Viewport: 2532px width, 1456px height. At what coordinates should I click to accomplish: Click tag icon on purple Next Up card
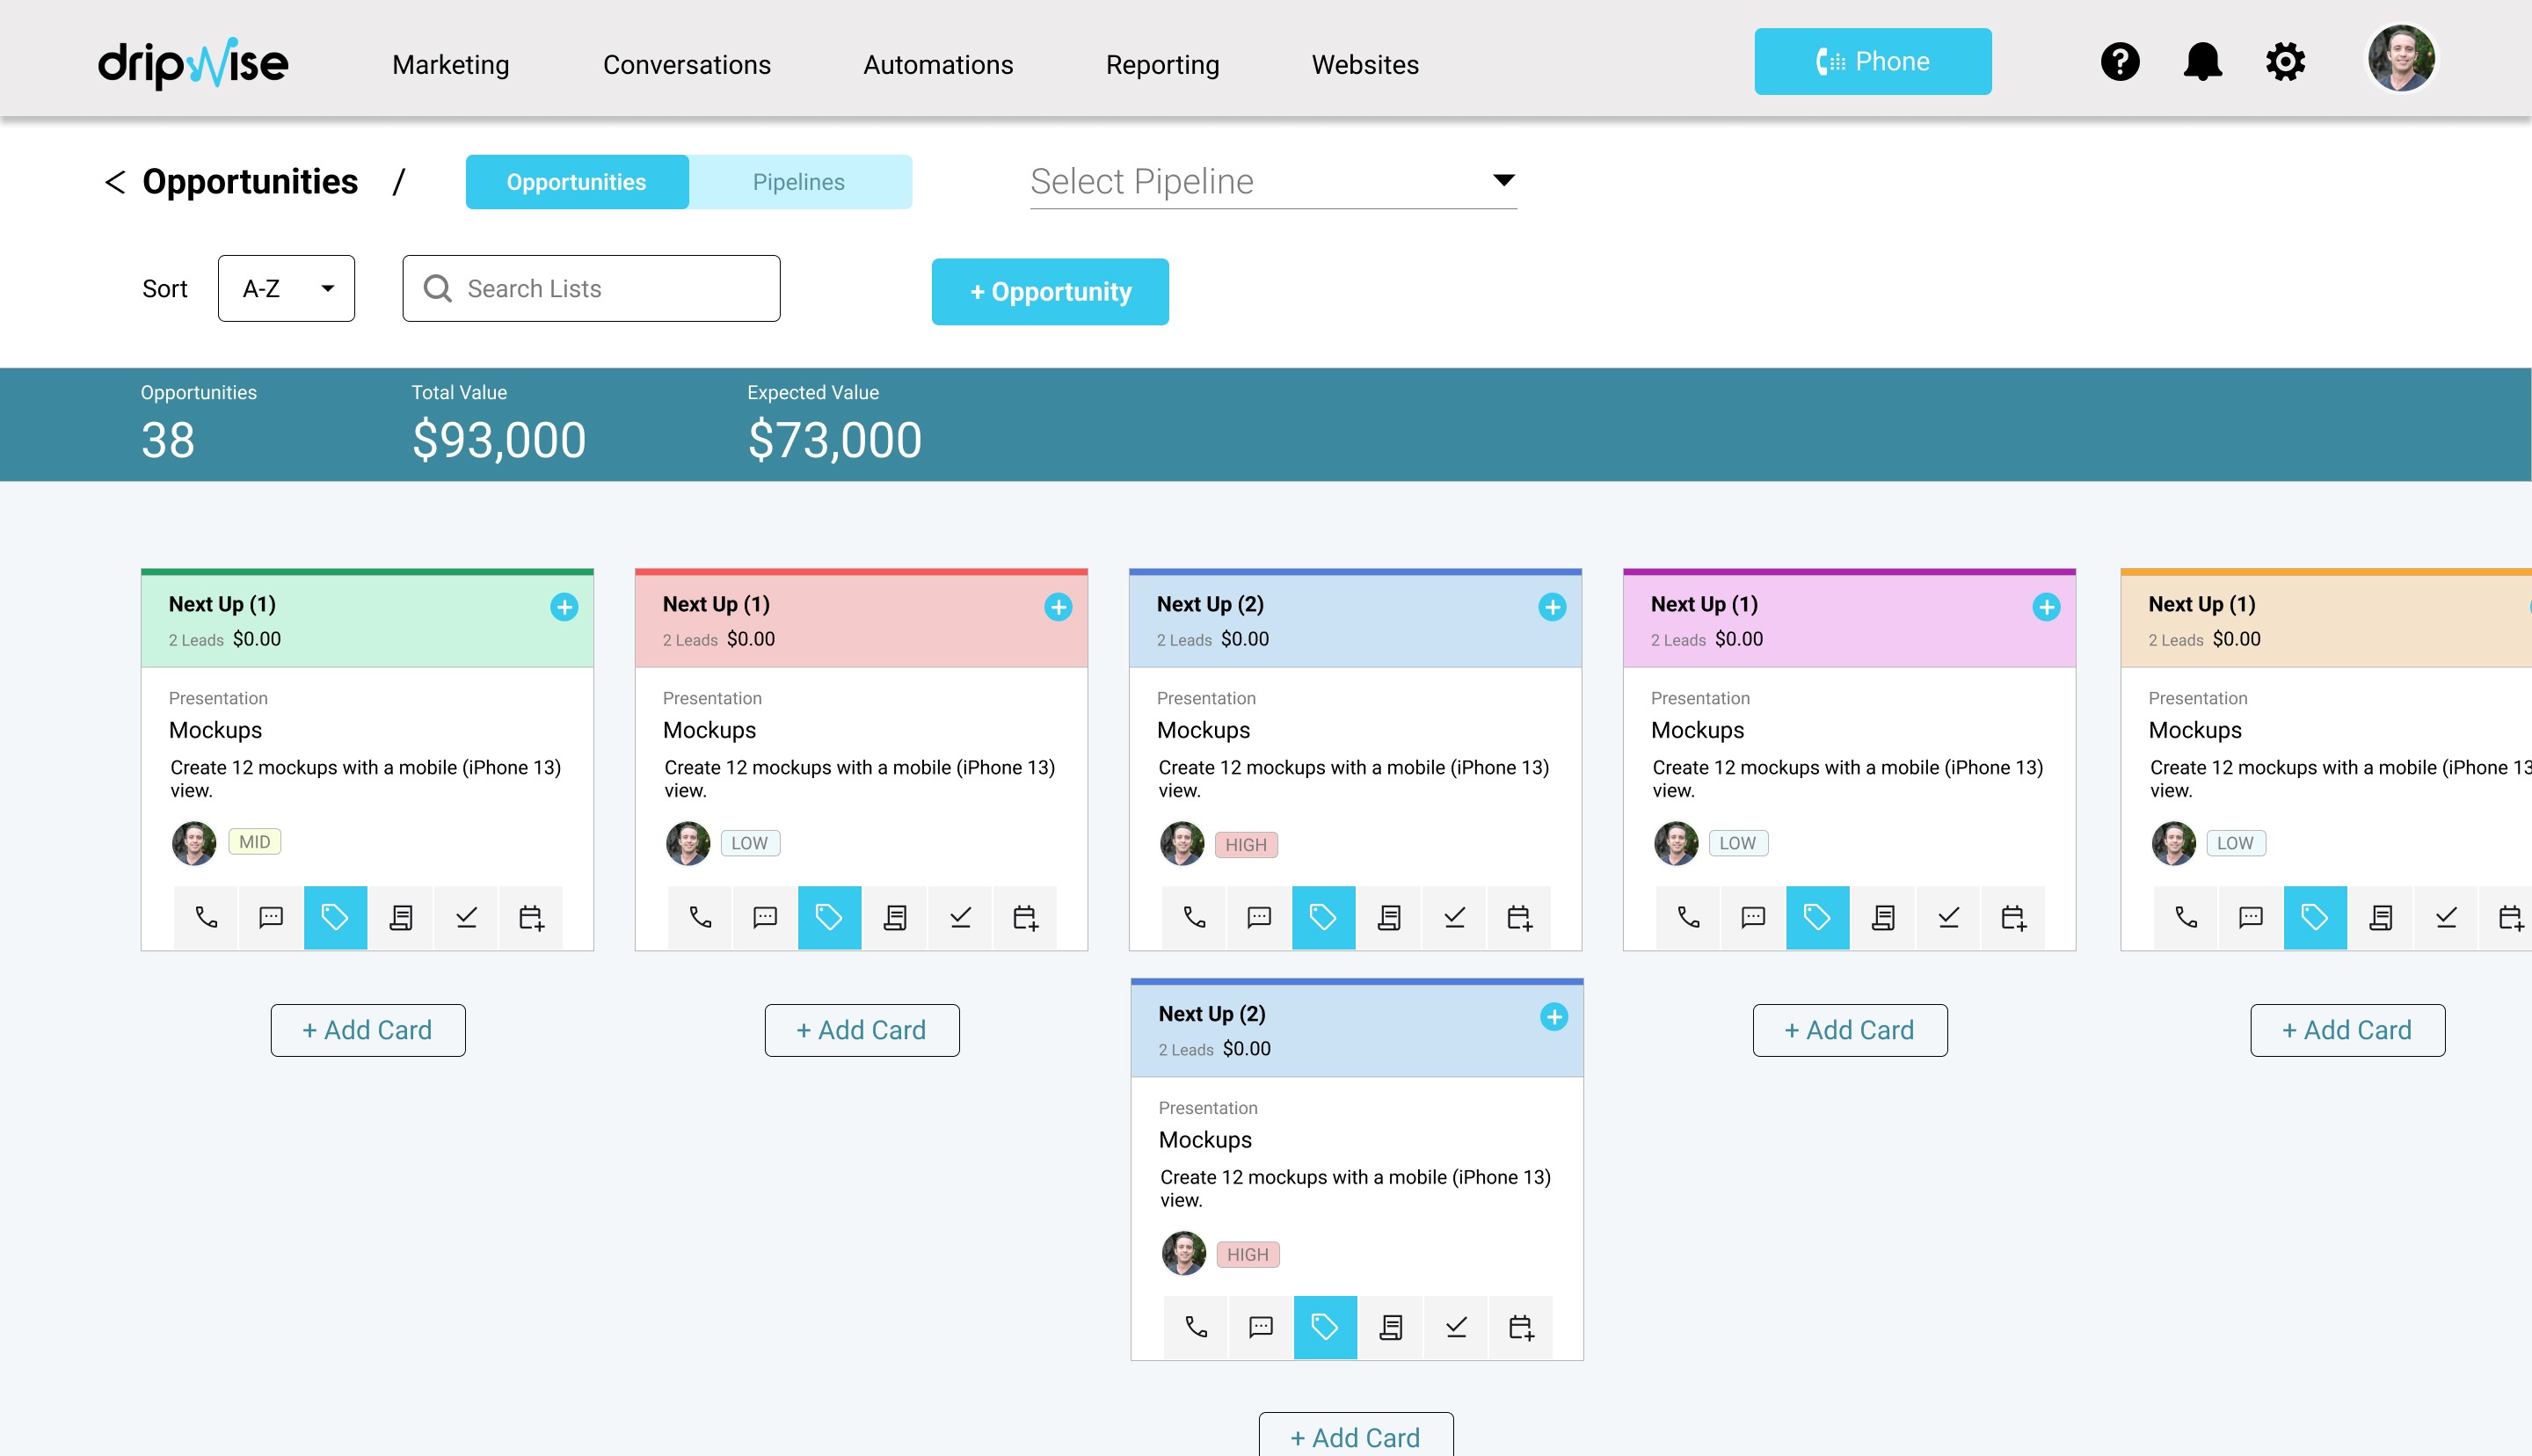tap(1817, 917)
